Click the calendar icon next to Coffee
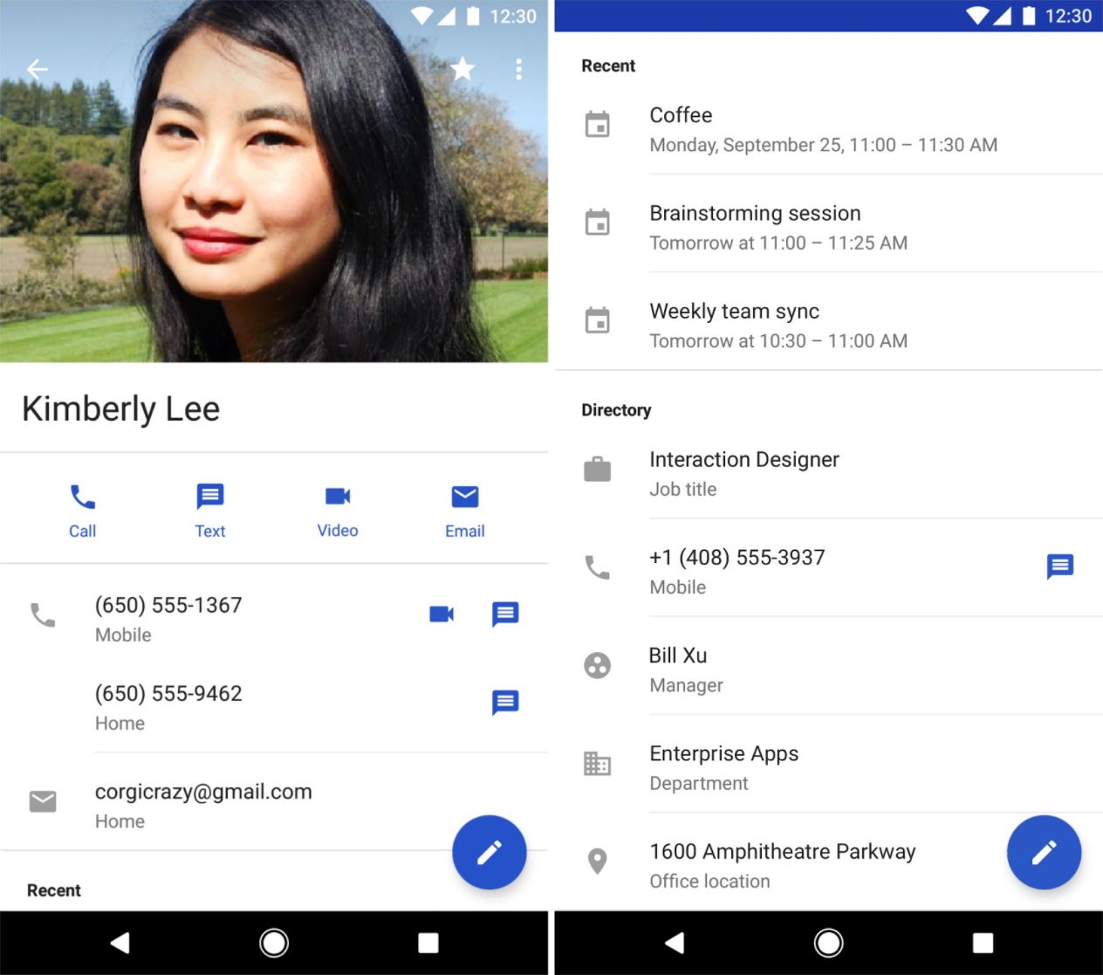This screenshot has height=975, width=1103. (x=598, y=125)
